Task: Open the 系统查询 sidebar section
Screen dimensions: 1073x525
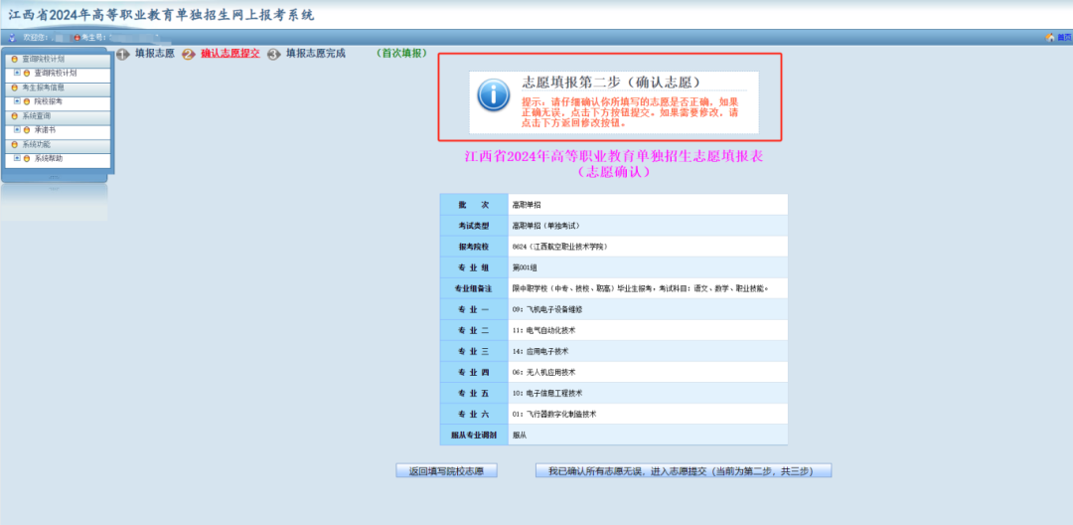Action: tap(57, 116)
